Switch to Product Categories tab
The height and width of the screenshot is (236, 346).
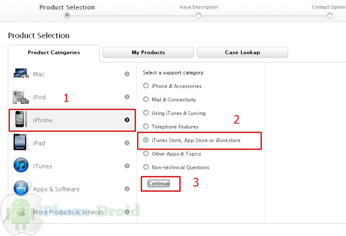click(54, 53)
